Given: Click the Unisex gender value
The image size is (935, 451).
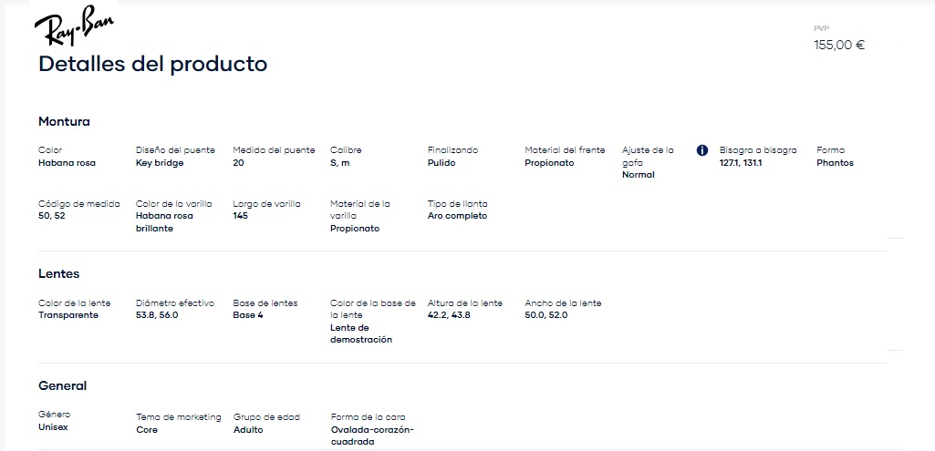Looking at the screenshot, I should point(53,427).
